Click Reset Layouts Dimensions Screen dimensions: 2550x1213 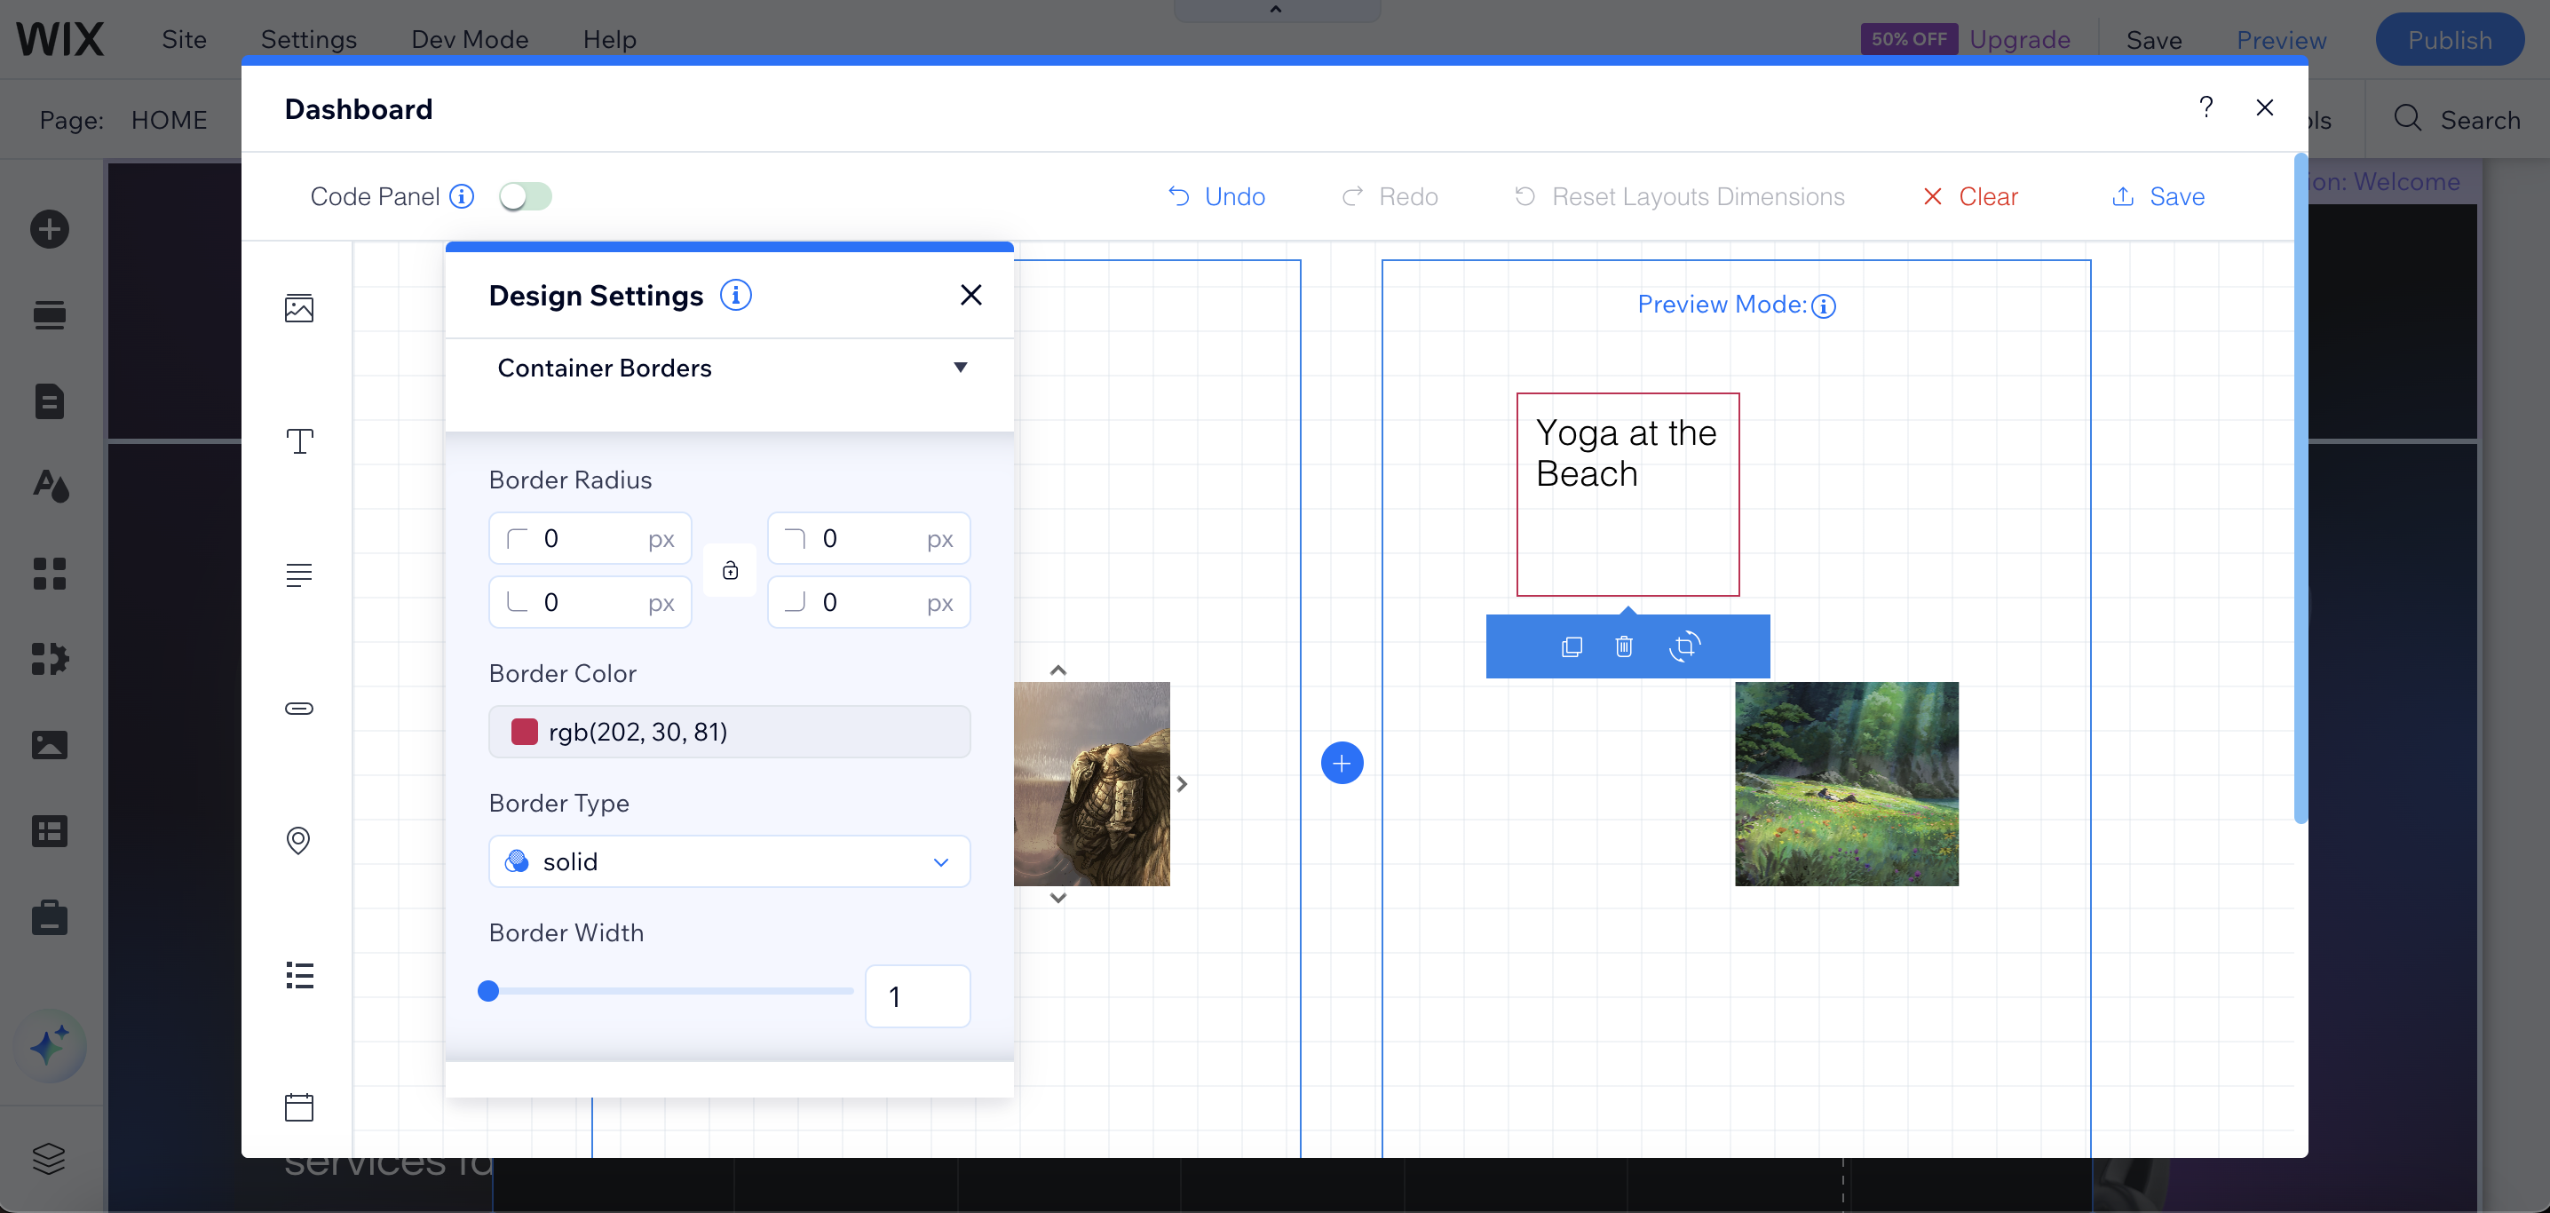click(1679, 196)
